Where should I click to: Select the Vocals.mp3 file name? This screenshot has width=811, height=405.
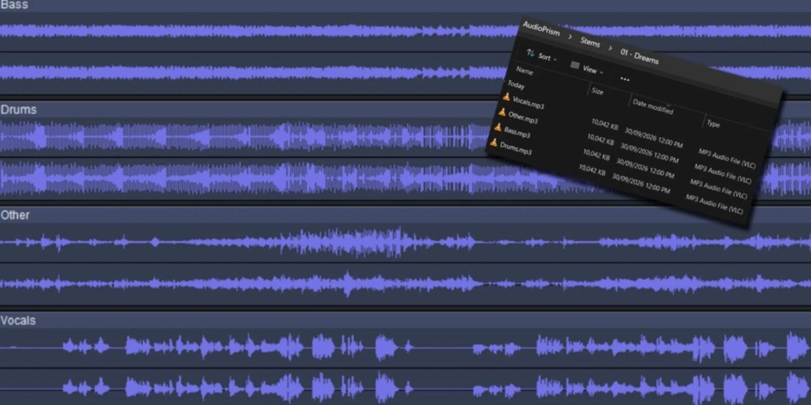click(529, 103)
